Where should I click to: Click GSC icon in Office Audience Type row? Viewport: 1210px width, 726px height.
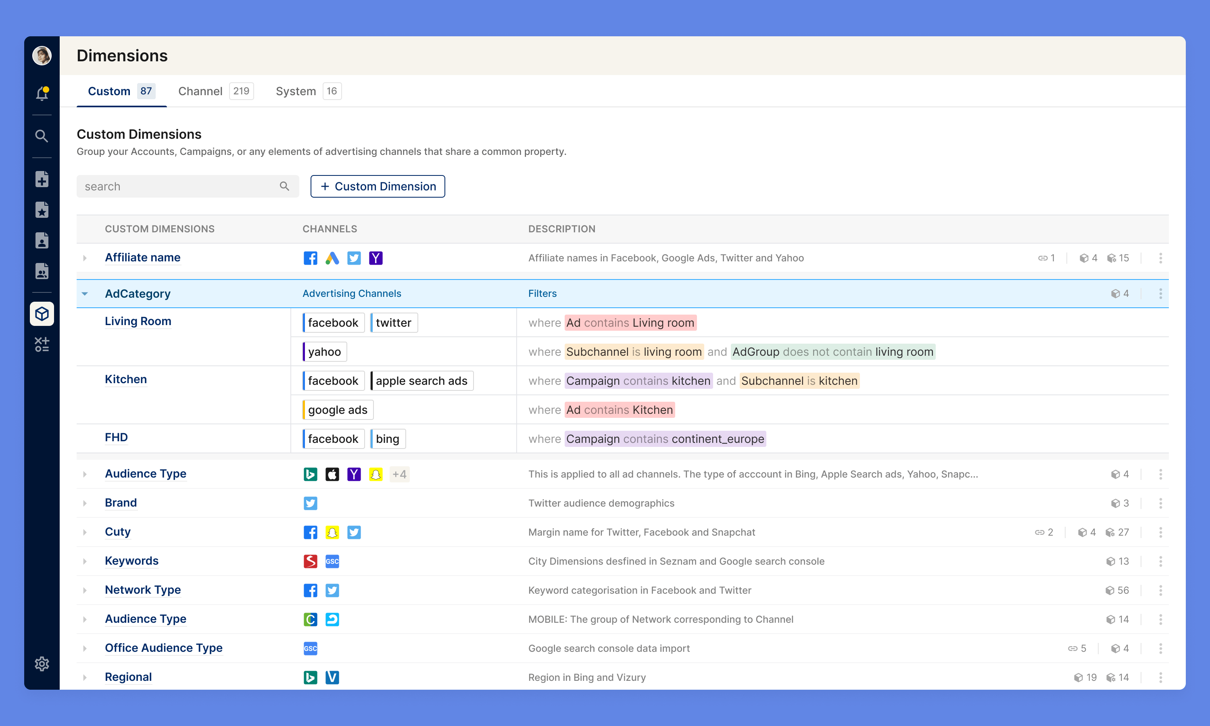[310, 648]
